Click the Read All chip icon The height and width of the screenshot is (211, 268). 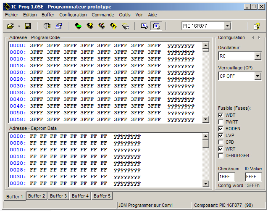click(78, 26)
